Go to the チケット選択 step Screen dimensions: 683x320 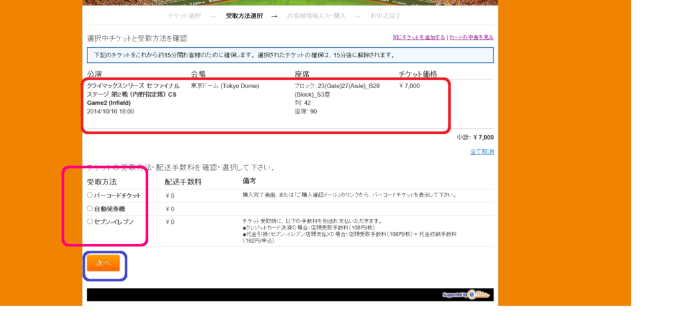pyautogui.click(x=183, y=15)
